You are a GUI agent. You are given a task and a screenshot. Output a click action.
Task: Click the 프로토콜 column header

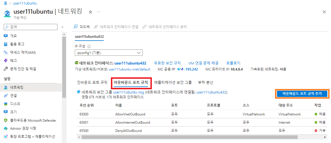[214, 105]
